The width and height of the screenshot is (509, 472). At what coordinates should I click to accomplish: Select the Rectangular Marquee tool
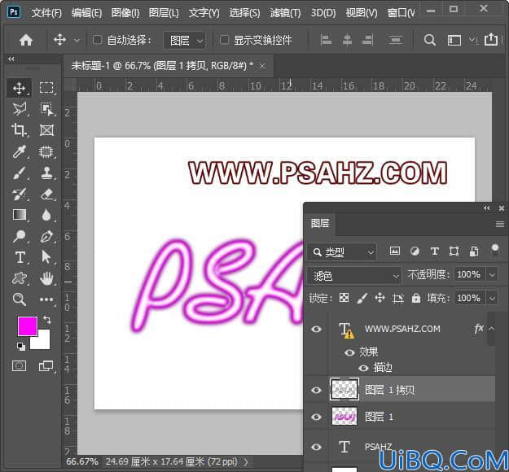click(x=46, y=88)
